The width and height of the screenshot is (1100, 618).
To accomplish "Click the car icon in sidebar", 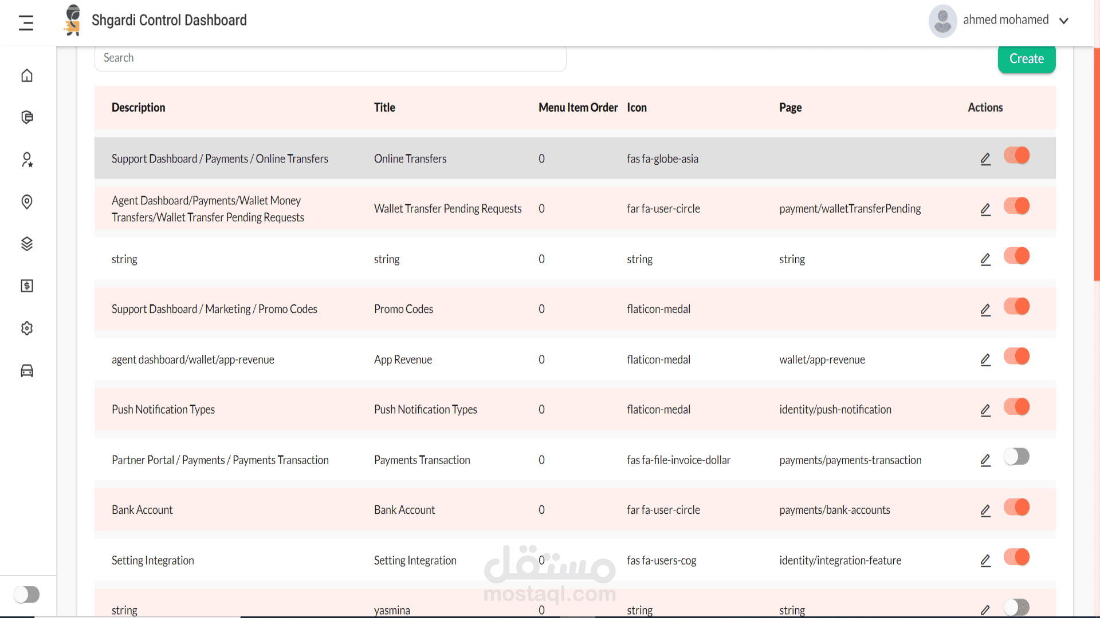I will [27, 371].
